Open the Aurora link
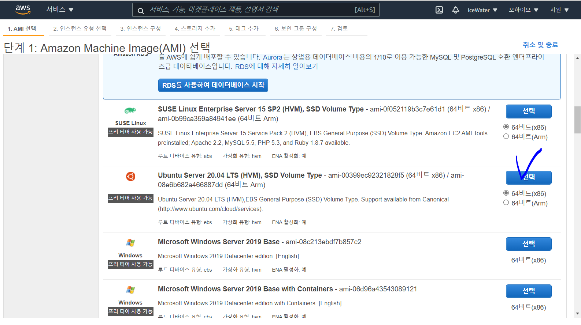The image size is (581, 325). coord(273,57)
